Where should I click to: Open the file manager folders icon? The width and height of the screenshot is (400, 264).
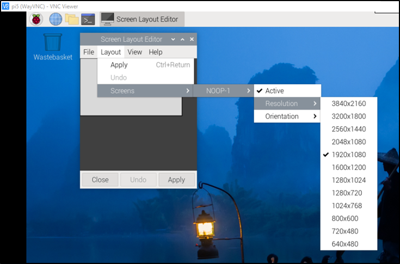coord(72,19)
